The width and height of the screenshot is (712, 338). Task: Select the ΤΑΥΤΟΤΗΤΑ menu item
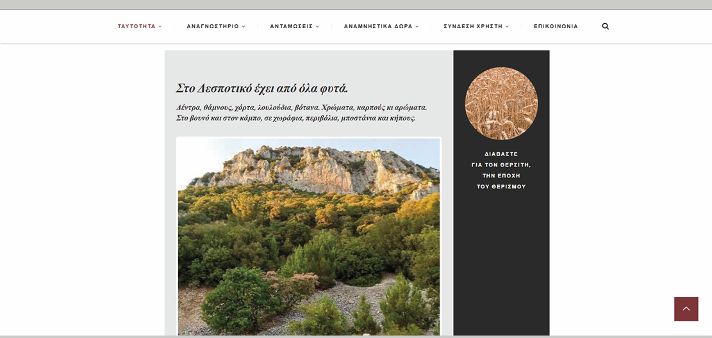click(x=137, y=26)
